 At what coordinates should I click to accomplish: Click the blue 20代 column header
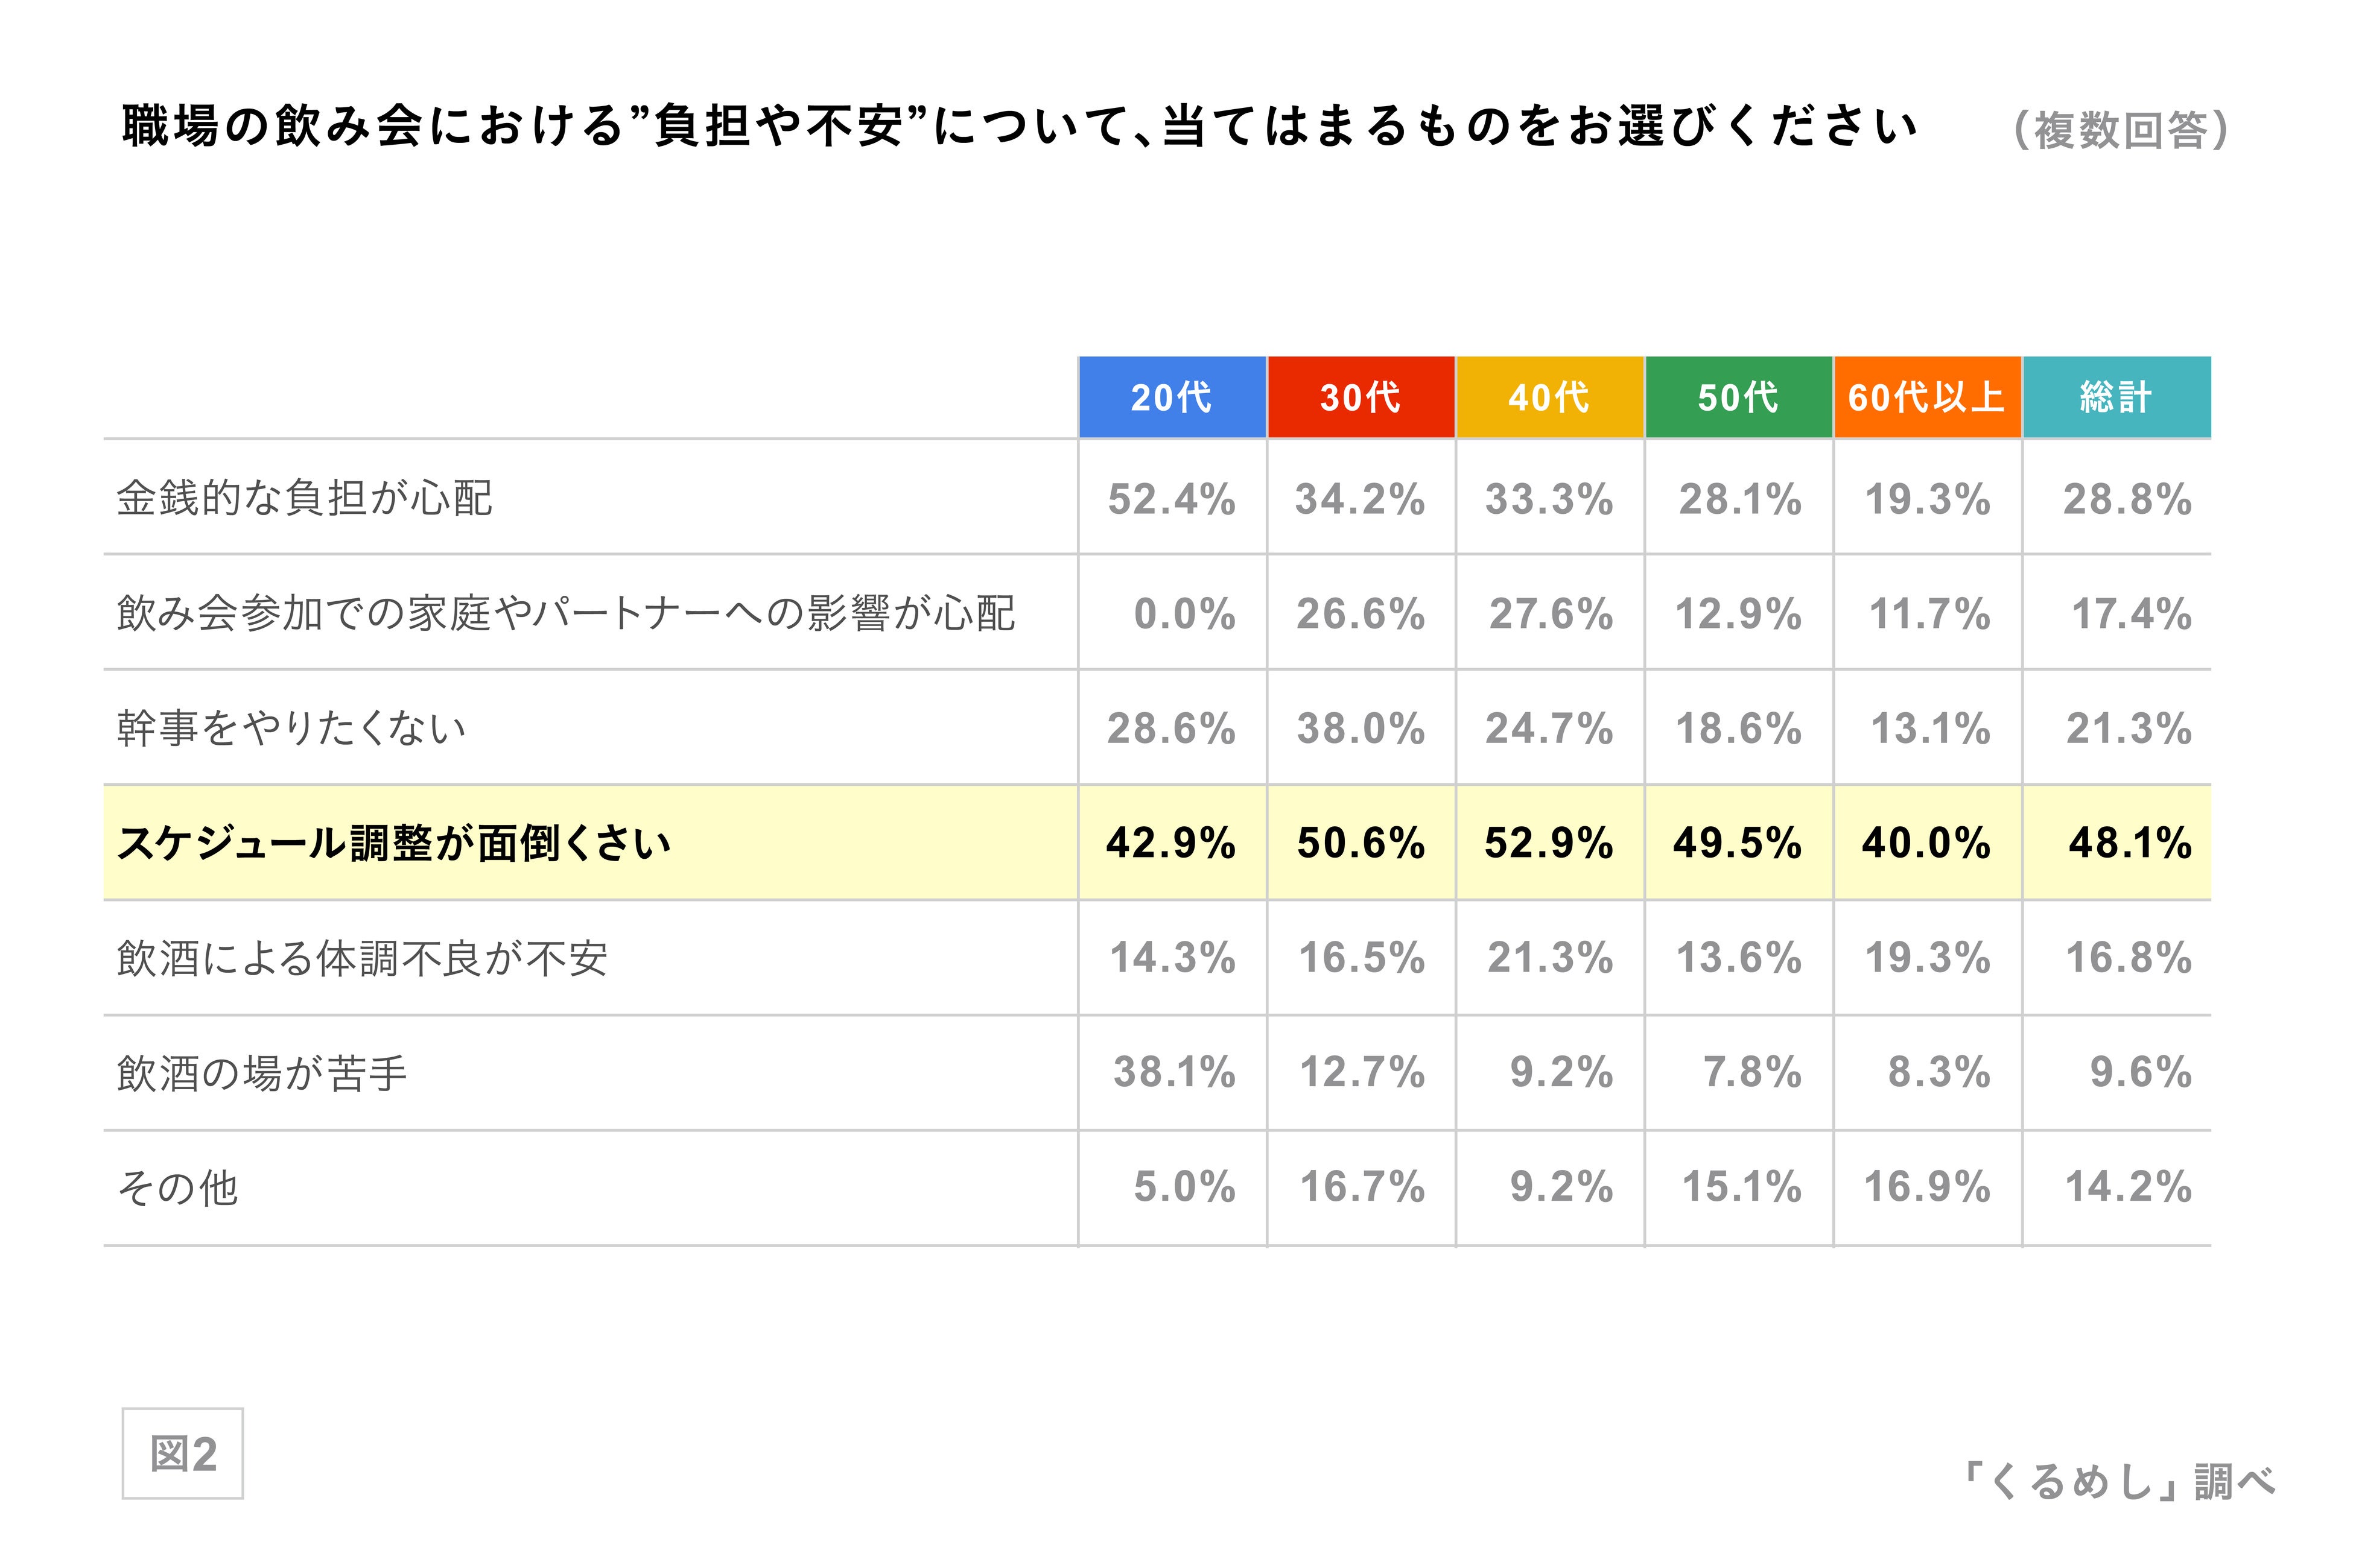[x=1172, y=397]
